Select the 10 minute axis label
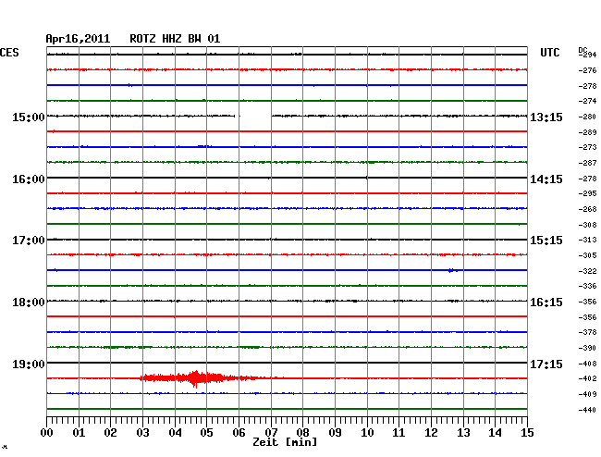The width and height of the screenshot is (601, 457). (367, 432)
